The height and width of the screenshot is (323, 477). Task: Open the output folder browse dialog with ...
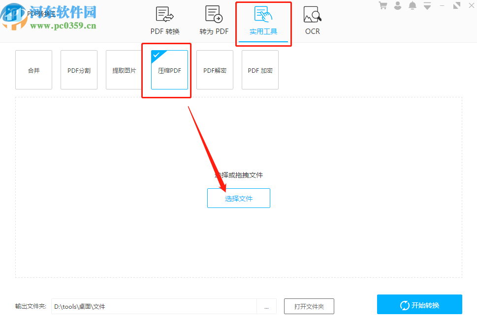pos(267,306)
